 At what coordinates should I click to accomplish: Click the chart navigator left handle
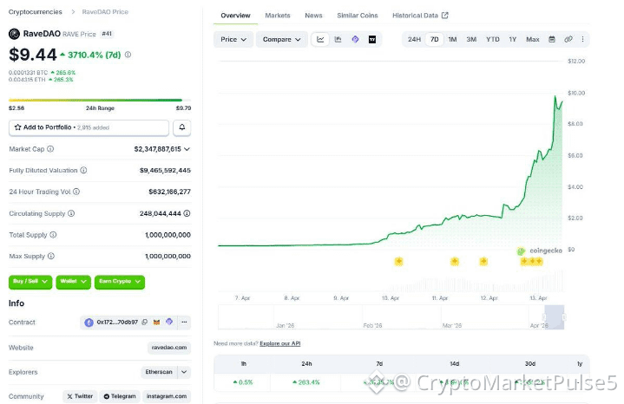544,317
